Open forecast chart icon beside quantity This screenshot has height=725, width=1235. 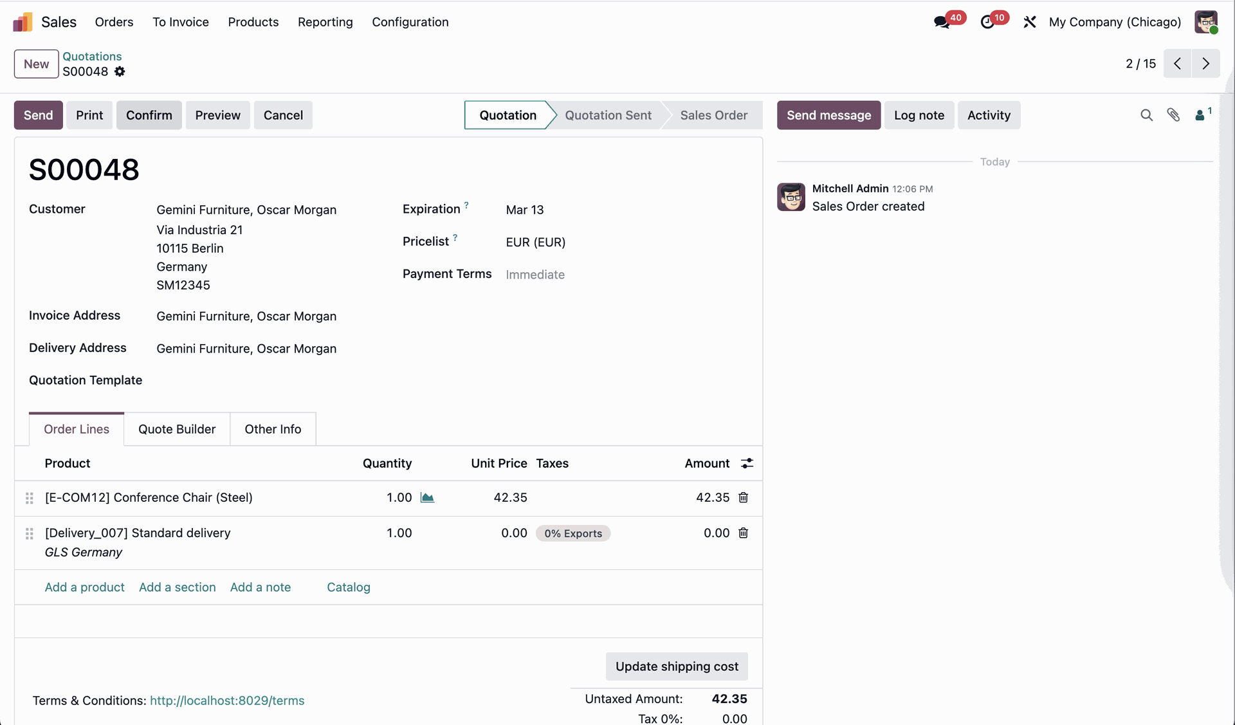pos(427,497)
